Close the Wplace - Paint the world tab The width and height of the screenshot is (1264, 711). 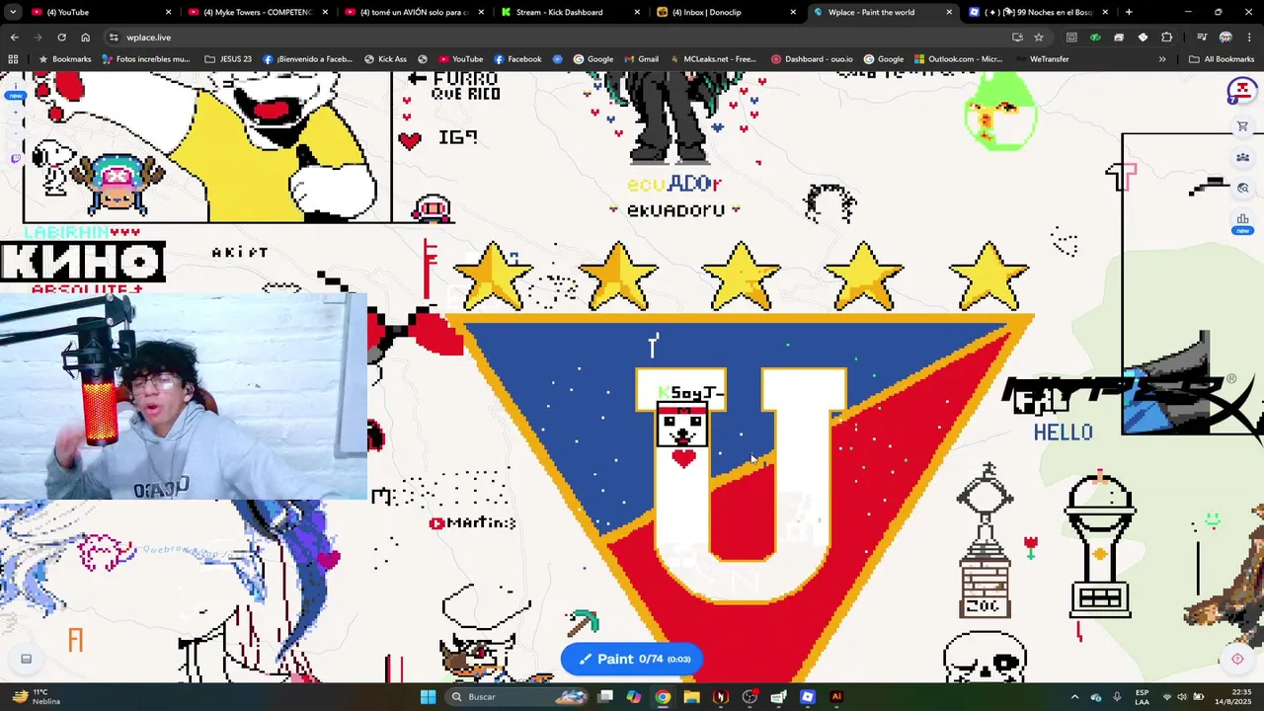tap(949, 12)
